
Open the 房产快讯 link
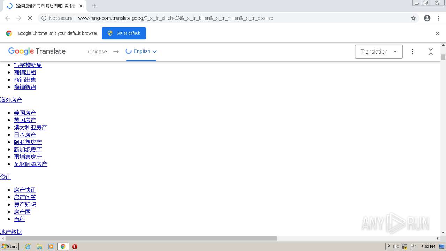point(25,190)
